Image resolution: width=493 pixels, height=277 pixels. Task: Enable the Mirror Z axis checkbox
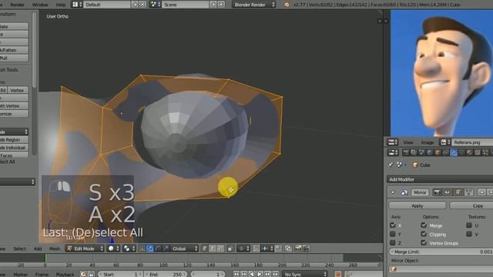pos(392,243)
